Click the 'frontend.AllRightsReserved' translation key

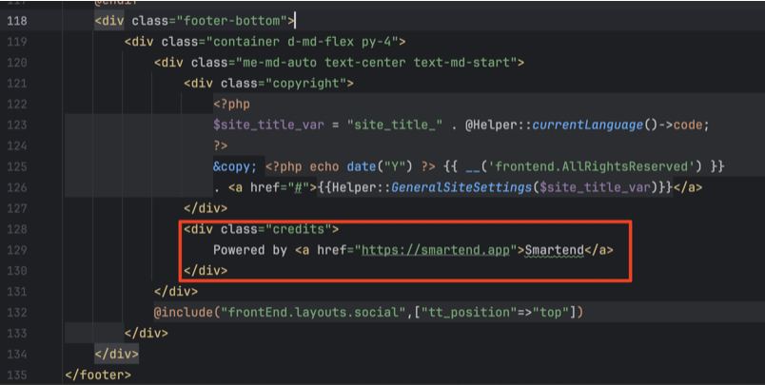pos(591,166)
